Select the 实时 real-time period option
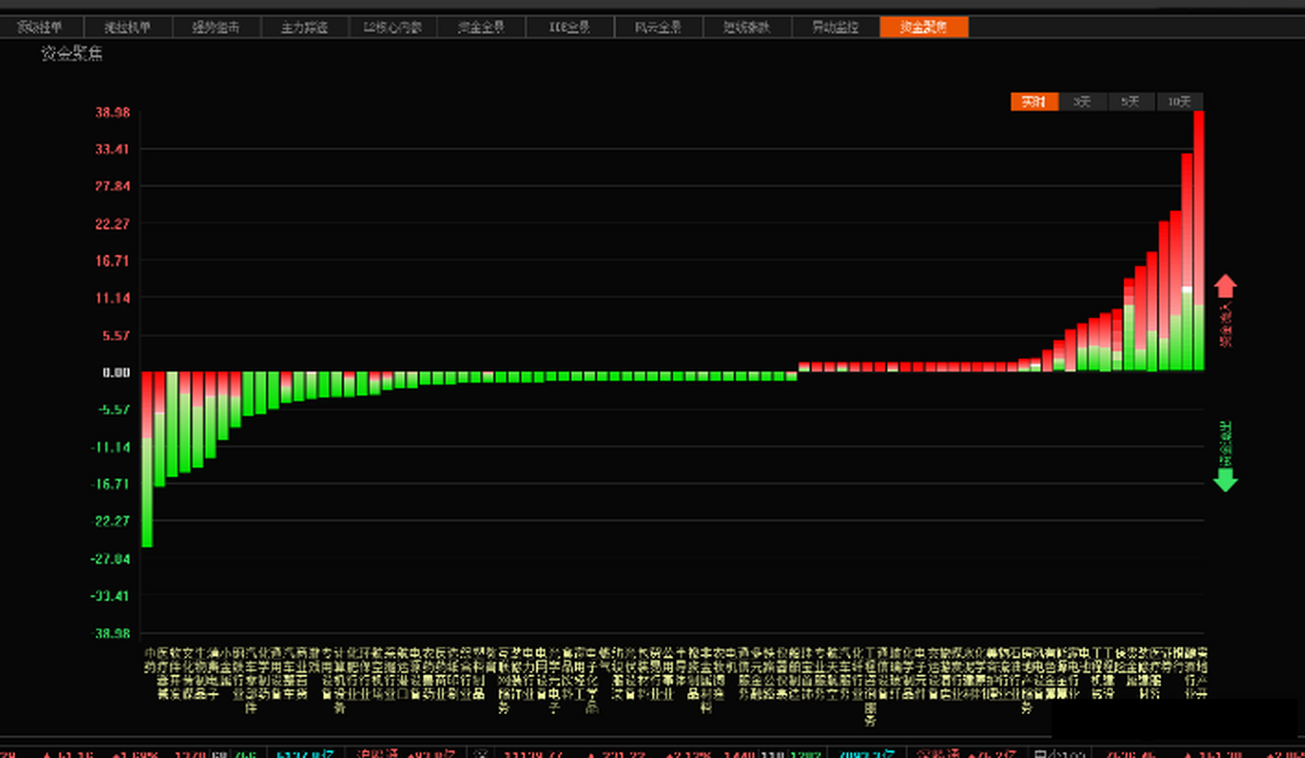Screen dimensions: 1305x758 (x=1034, y=102)
